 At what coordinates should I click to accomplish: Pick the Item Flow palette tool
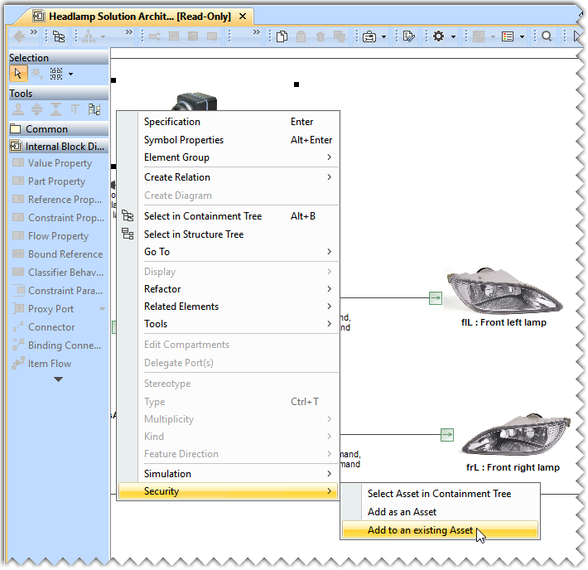50,364
